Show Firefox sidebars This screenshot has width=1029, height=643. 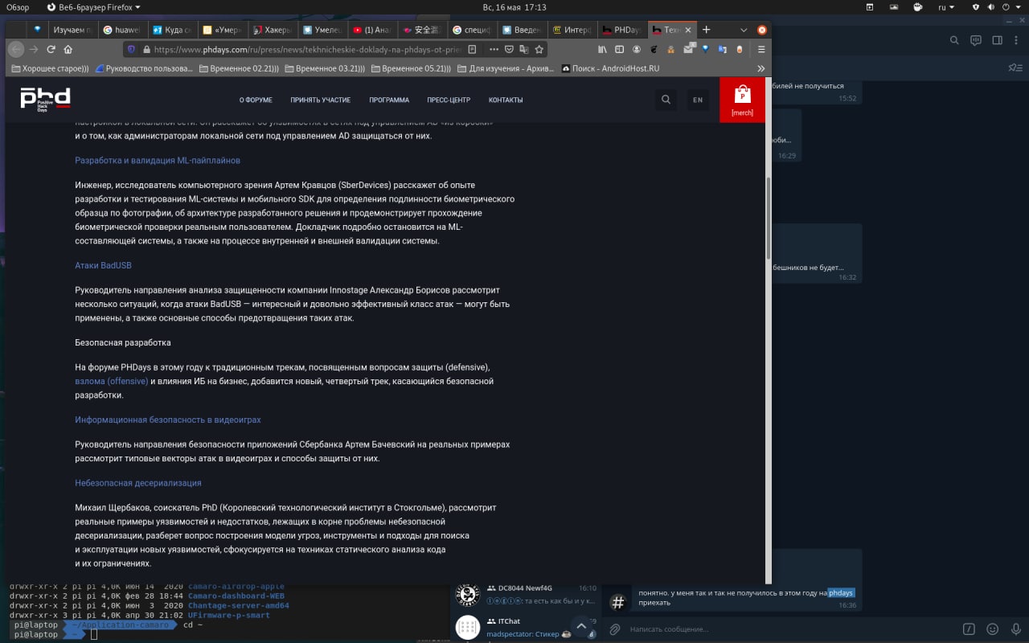coord(619,49)
